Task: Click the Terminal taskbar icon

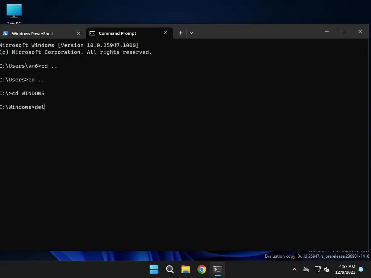Action: (217, 269)
